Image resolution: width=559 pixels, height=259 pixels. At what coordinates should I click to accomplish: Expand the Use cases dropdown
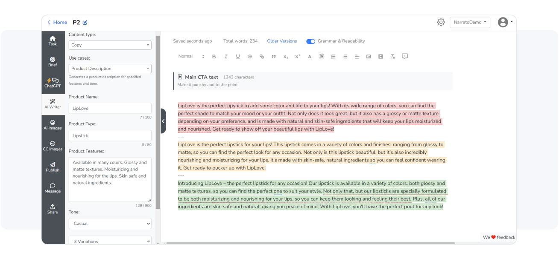[110, 69]
